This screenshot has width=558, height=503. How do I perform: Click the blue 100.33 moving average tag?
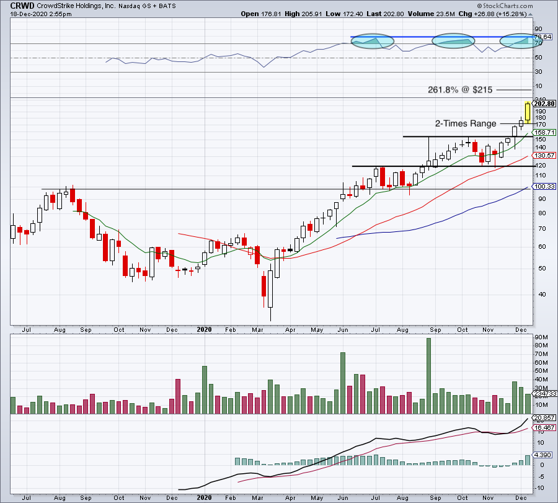(543, 187)
